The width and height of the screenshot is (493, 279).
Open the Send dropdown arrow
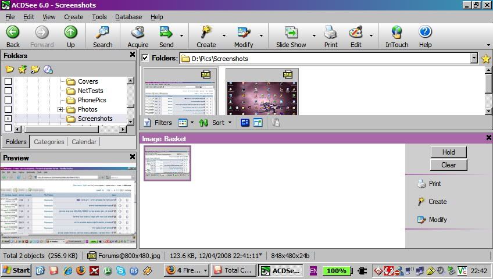click(181, 35)
